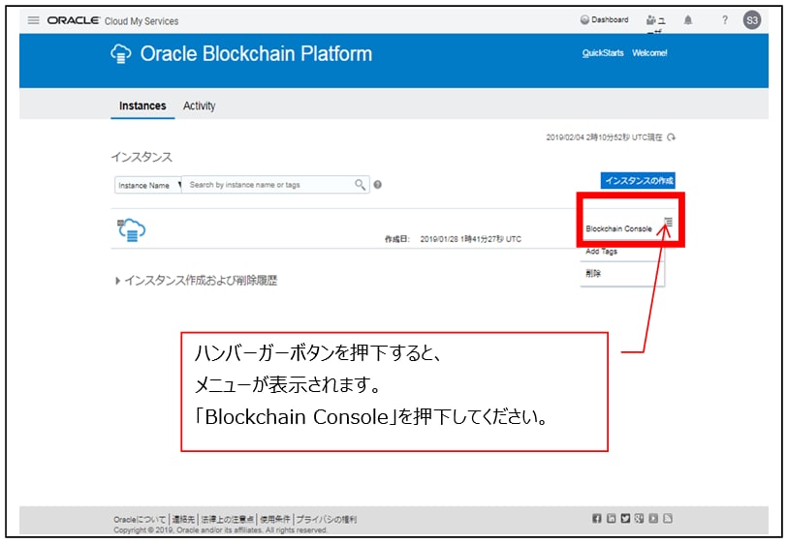Click the LinkedIn footer icon

(x=611, y=519)
